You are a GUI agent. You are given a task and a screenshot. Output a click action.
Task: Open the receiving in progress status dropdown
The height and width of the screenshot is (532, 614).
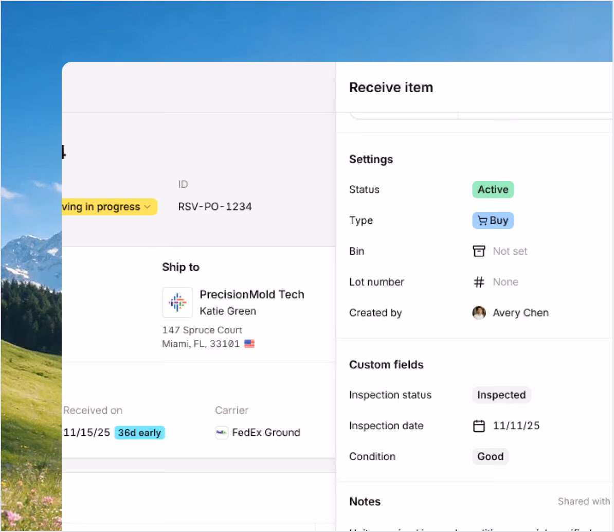pos(109,206)
